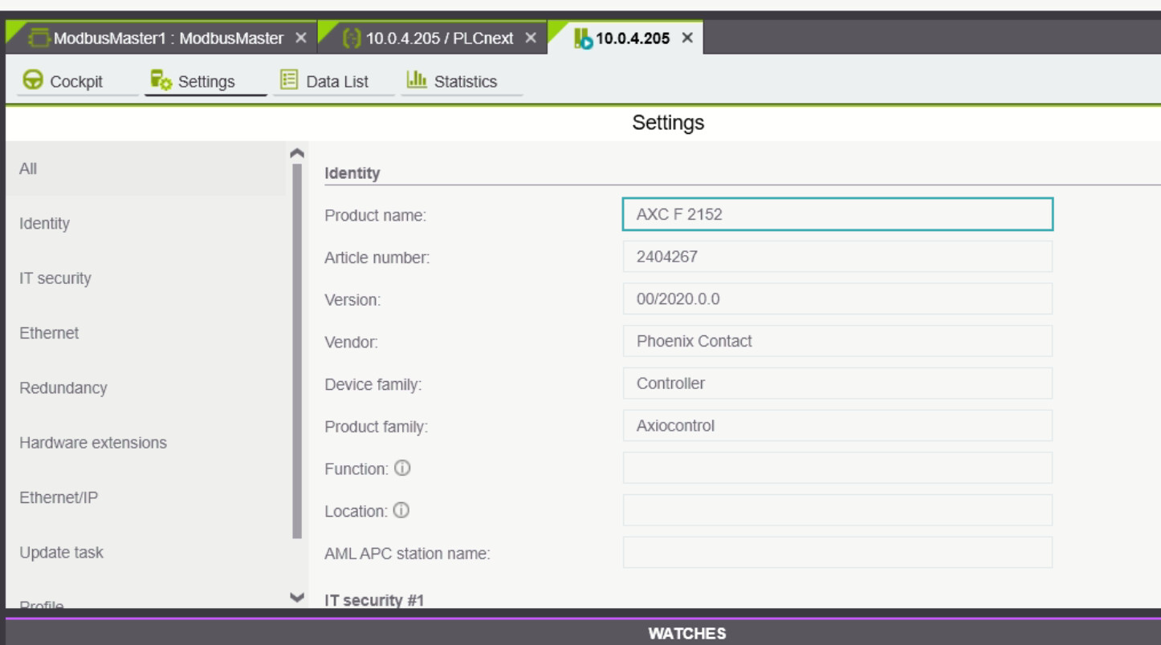Viewport: 1161px width, 645px height.
Task: Click the ModbusMaster1 tab icon
Action: (x=39, y=38)
